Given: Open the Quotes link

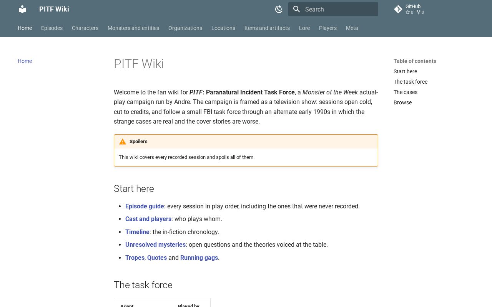Looking at the screenshot, I should pos(157,257).
